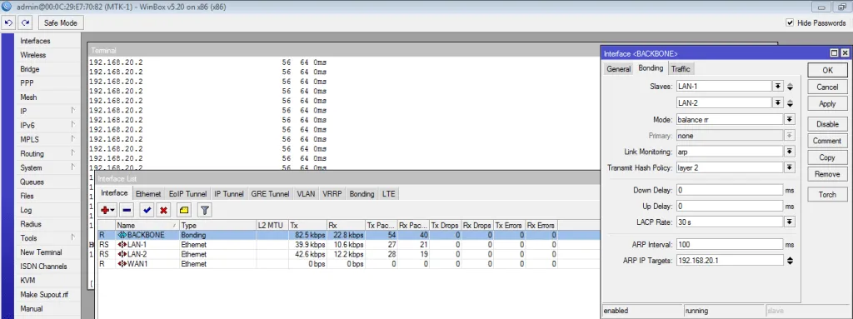Open the Wireless menu item
This screenshot has height=319, width=853.
[x=33, y=55]
